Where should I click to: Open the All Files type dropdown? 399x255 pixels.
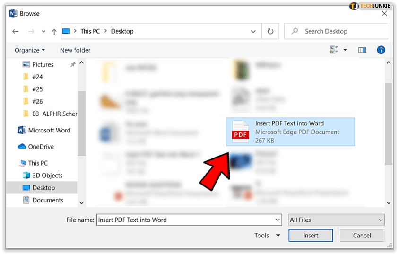(x=336, y=220)
